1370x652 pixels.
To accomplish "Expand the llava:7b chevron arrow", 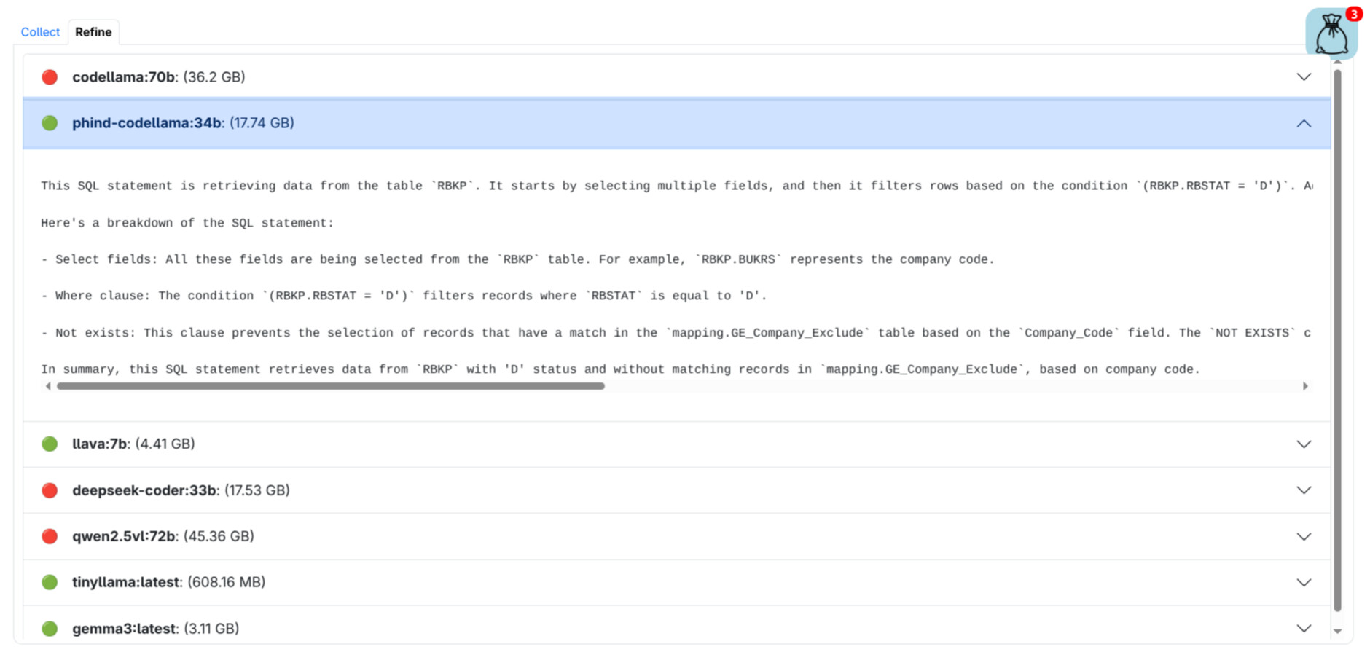I will [1304, 444].
